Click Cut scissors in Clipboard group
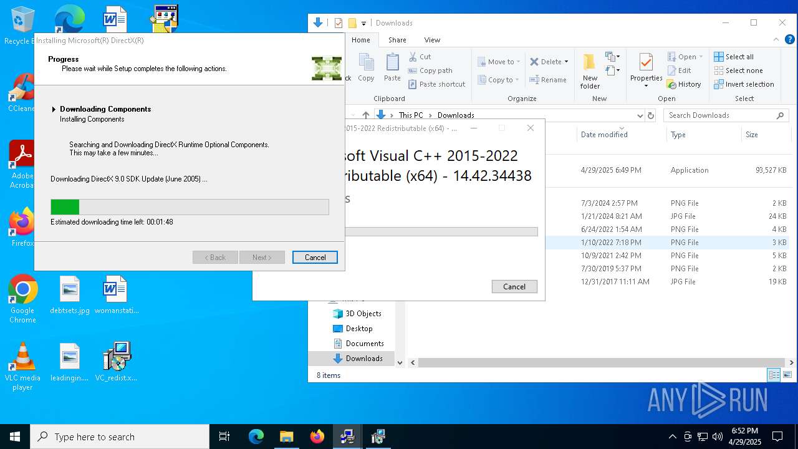798x449 pixels. pos(420,57)
